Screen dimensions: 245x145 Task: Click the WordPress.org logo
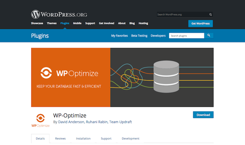59,14
